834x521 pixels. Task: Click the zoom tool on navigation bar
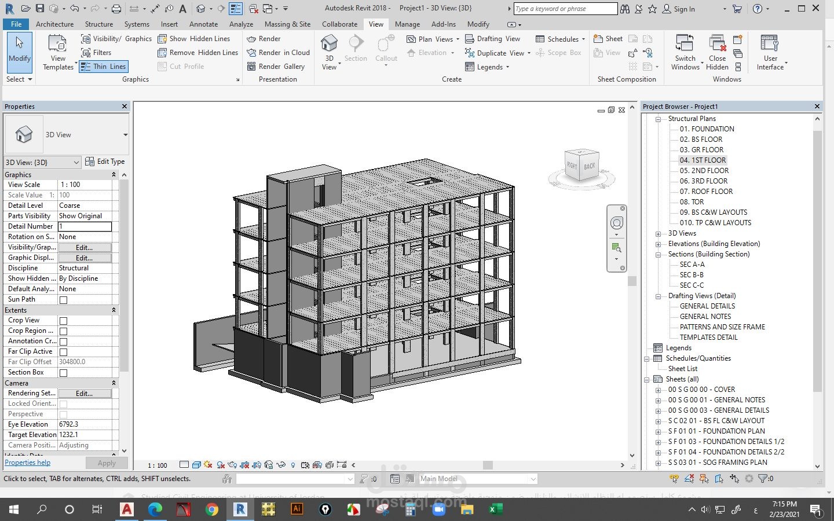click(617, 248)
